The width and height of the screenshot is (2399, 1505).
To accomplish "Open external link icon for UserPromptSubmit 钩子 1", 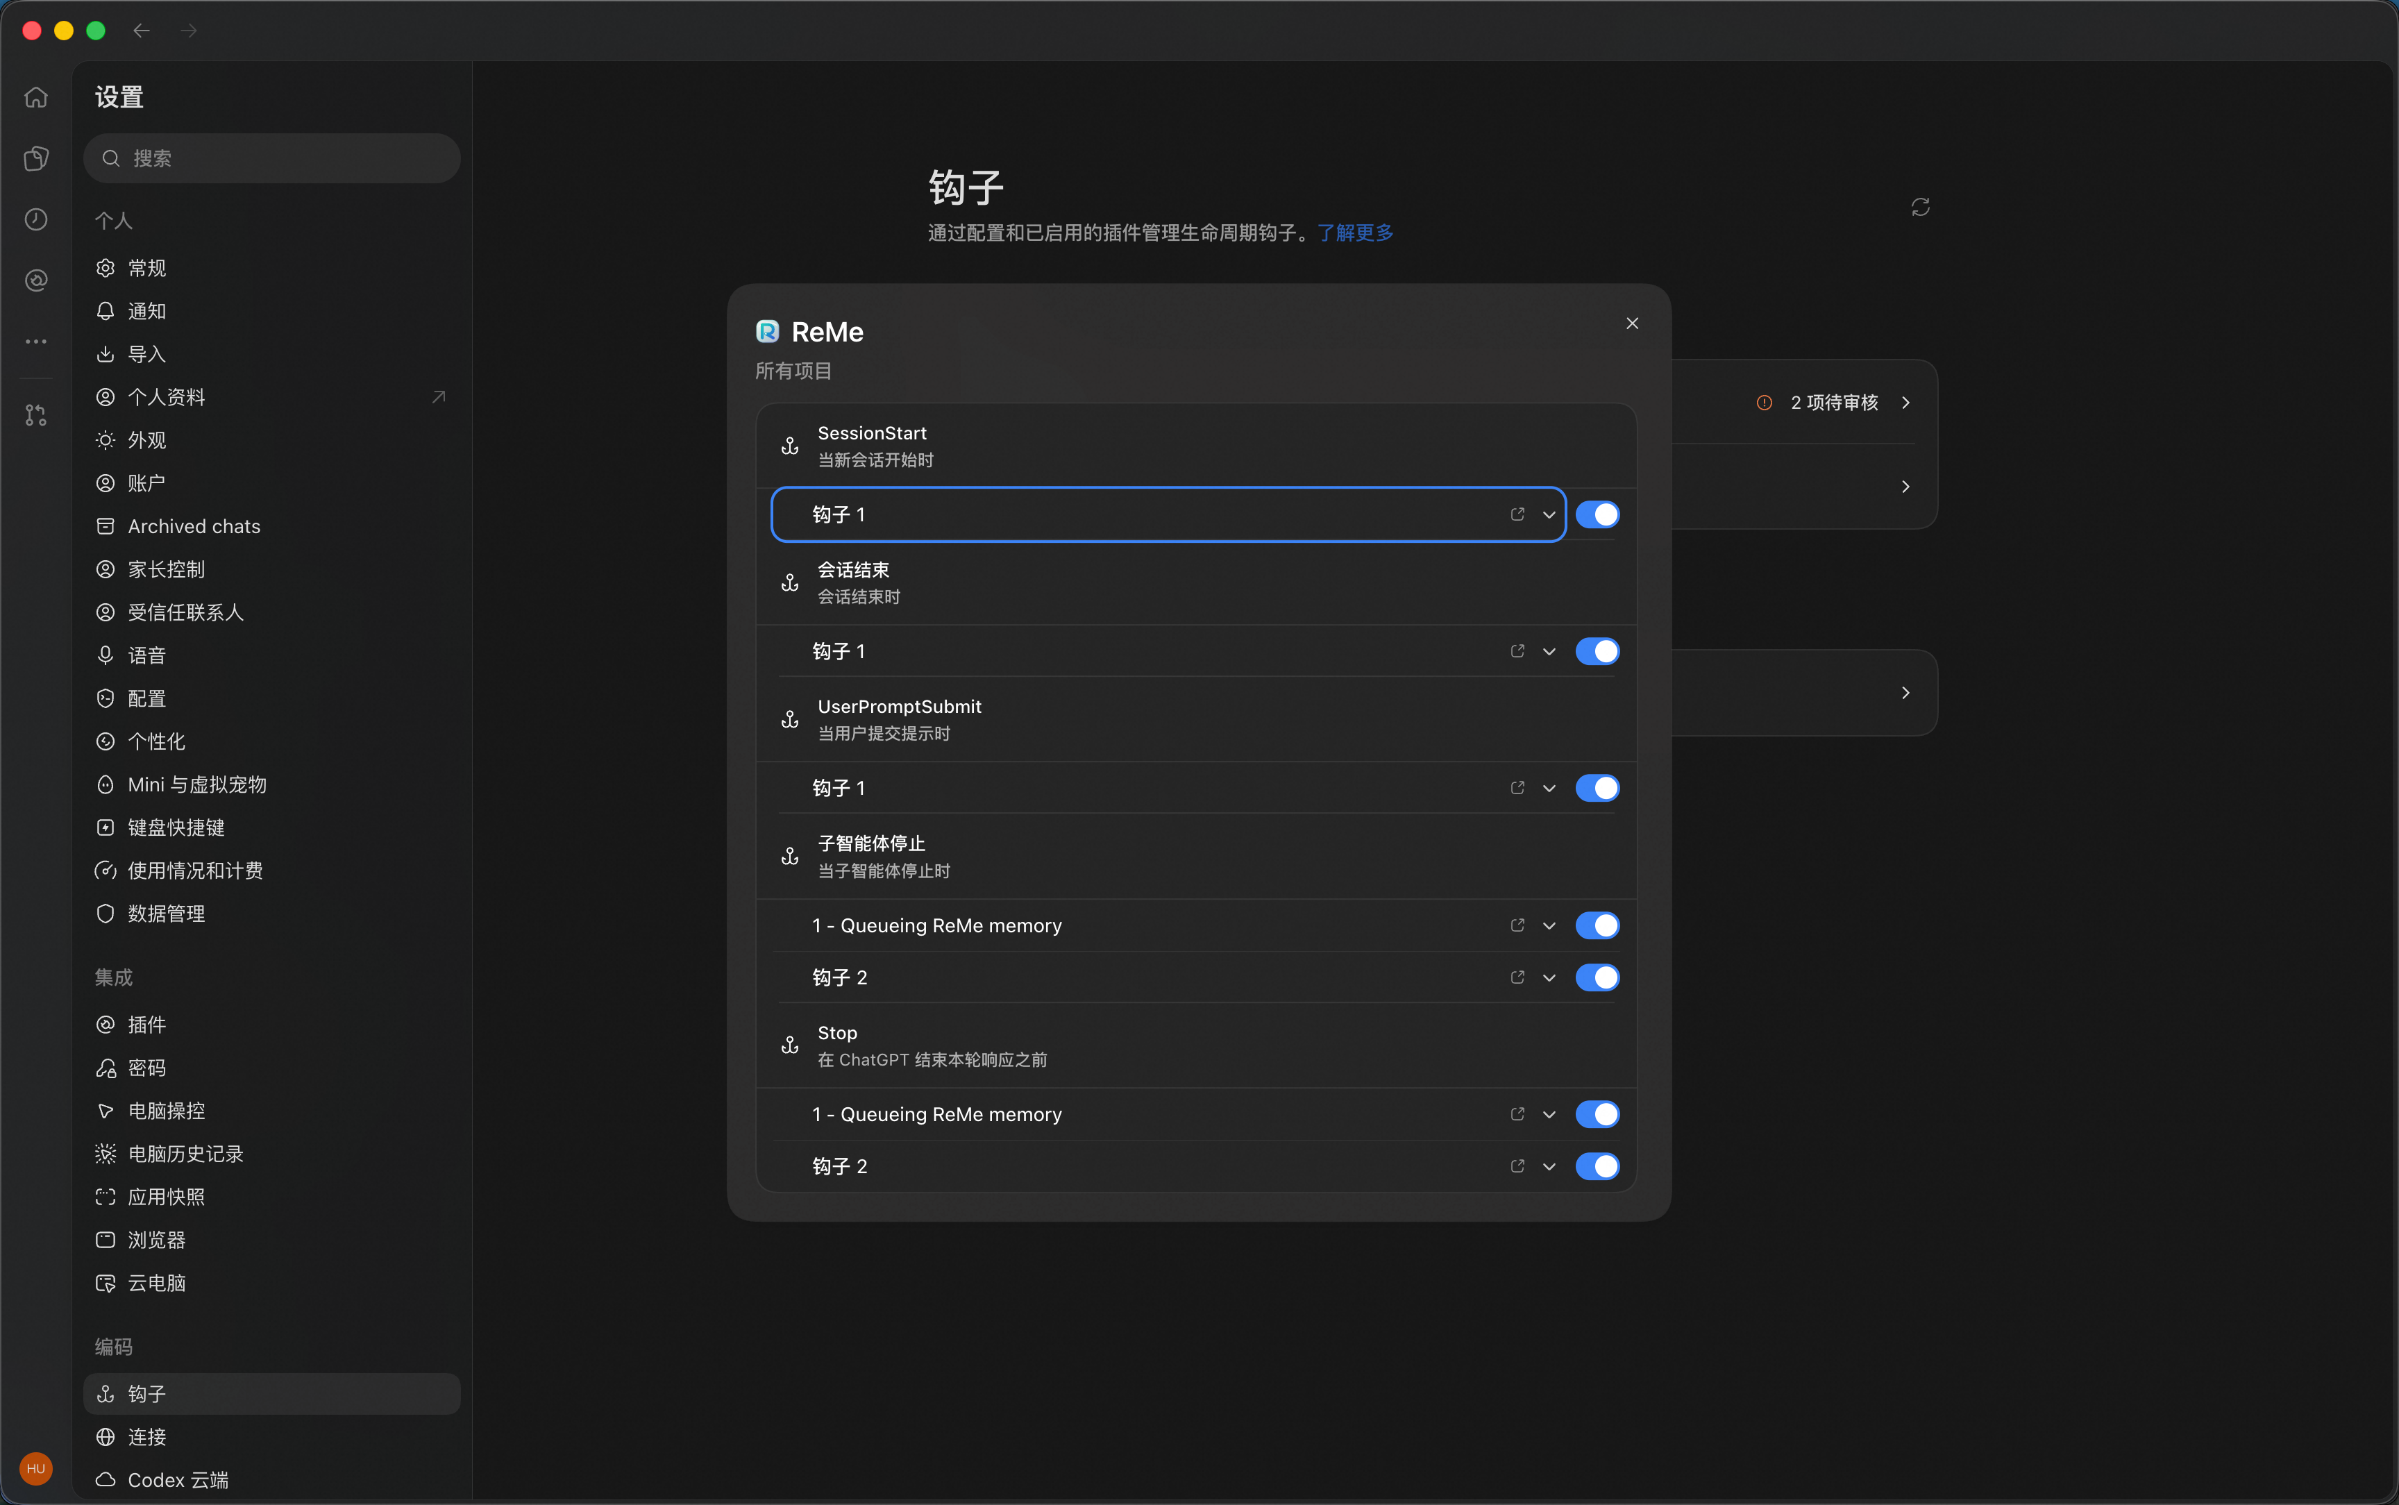I will [1517, 789].
